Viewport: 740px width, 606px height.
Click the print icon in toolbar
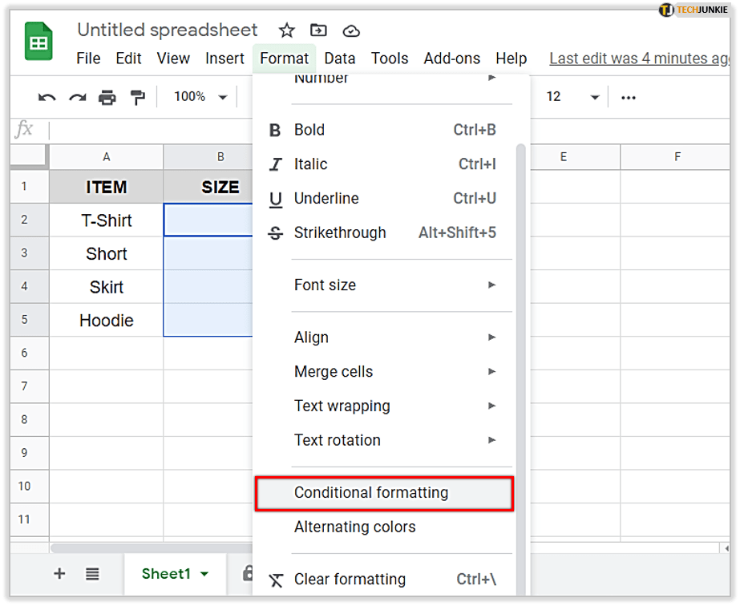click(x=107, y=97)
